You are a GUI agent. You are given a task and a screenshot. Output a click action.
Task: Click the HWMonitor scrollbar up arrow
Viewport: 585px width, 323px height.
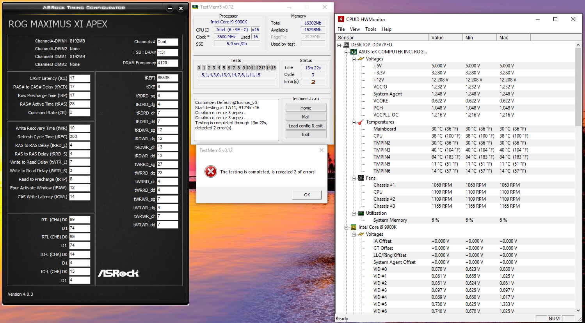point(578,45)
